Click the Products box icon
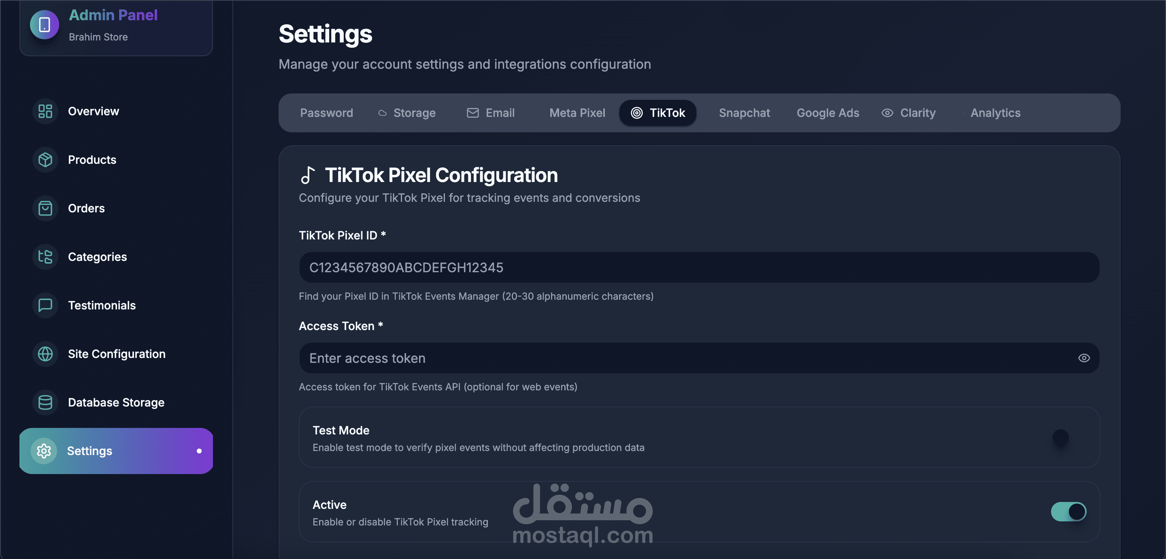1166x559 pixels. (45, 160)
